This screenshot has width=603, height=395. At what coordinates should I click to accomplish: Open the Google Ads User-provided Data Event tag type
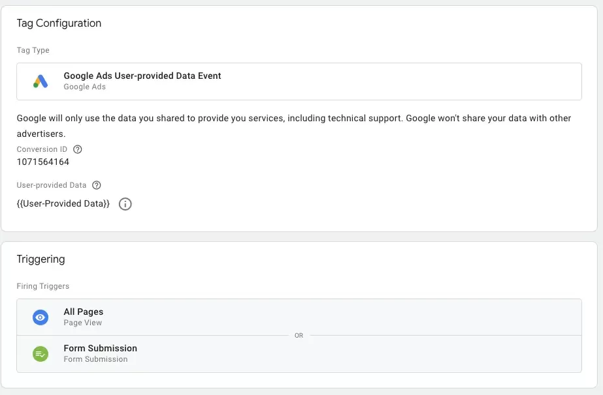[x=299, y=81]
